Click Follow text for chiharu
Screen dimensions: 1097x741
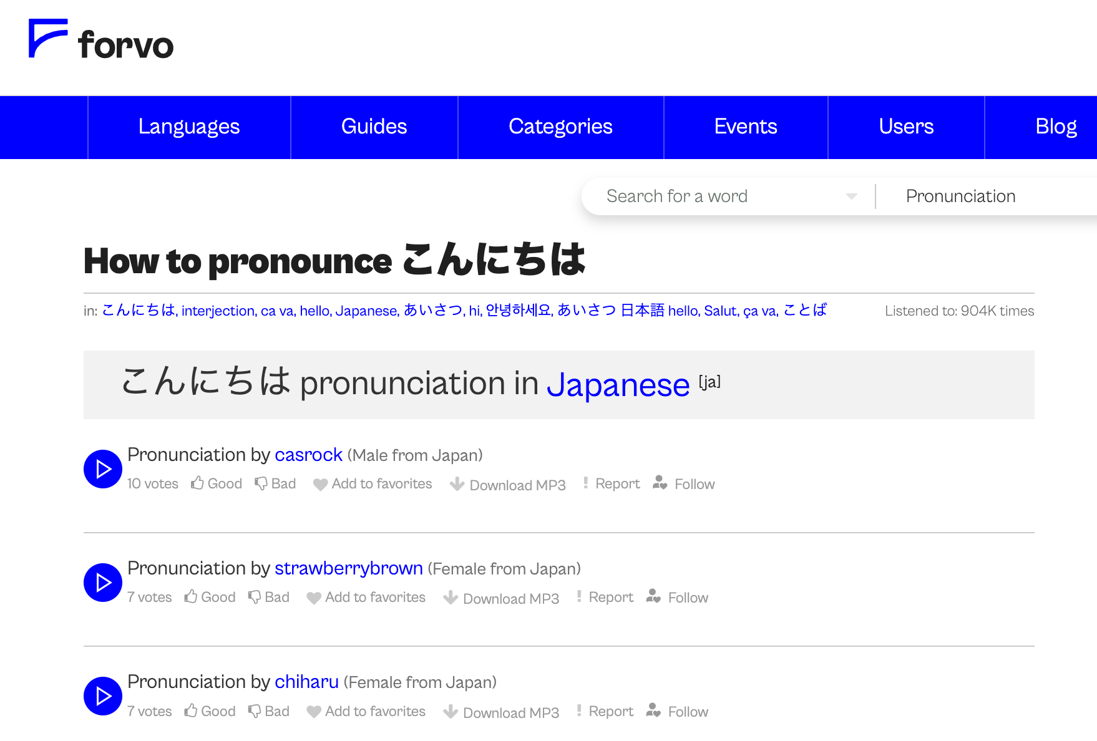point(688,712)
